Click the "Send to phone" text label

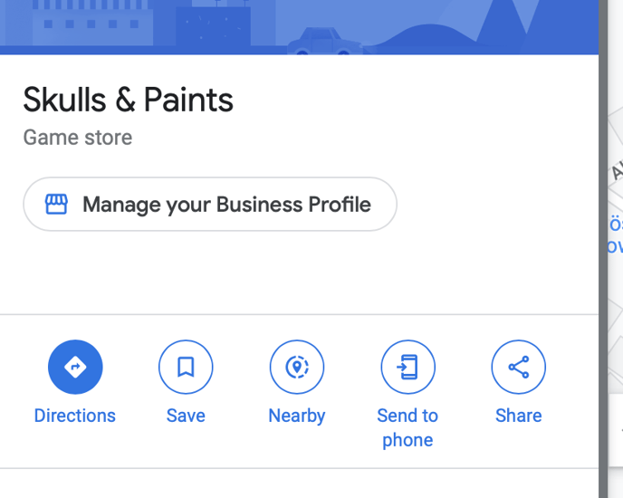pos(407,428)
